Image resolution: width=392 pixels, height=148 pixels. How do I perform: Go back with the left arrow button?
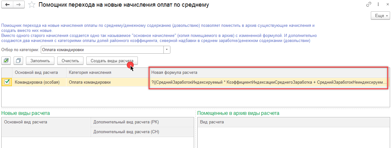coord(8,5)
